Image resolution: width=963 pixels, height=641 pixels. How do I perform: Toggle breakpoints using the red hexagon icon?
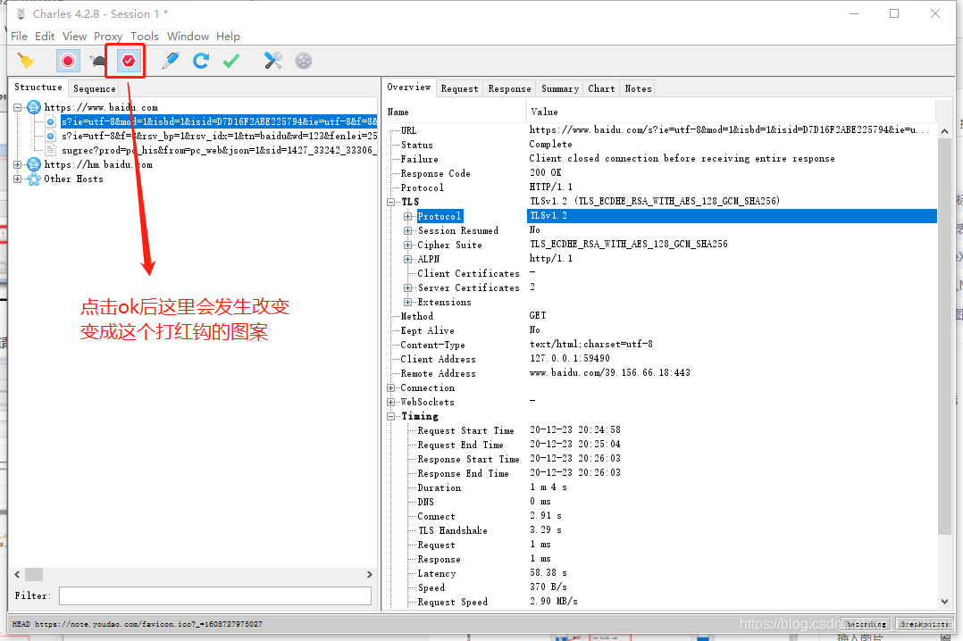129,61
